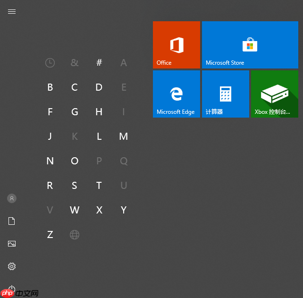This screenshot has width=303, height=298.
Task: Jump to apps starting with O
Action: click(x=75, y=161)
